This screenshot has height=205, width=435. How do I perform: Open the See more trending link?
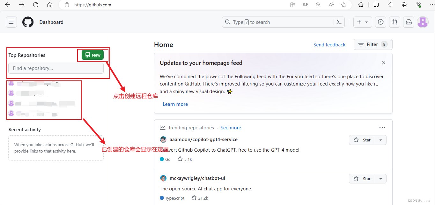point(231,128)
